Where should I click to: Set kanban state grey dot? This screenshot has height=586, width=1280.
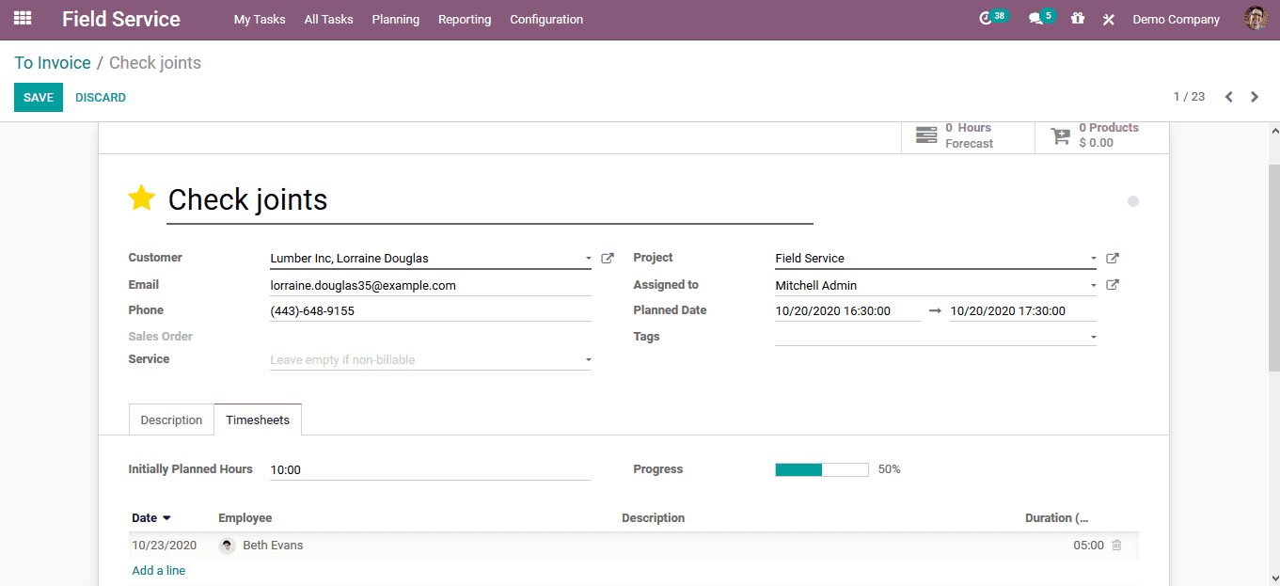coord(1133,201)
